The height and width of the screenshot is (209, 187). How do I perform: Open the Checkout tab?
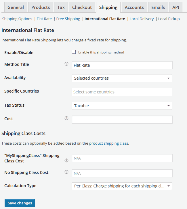(82, 7)
